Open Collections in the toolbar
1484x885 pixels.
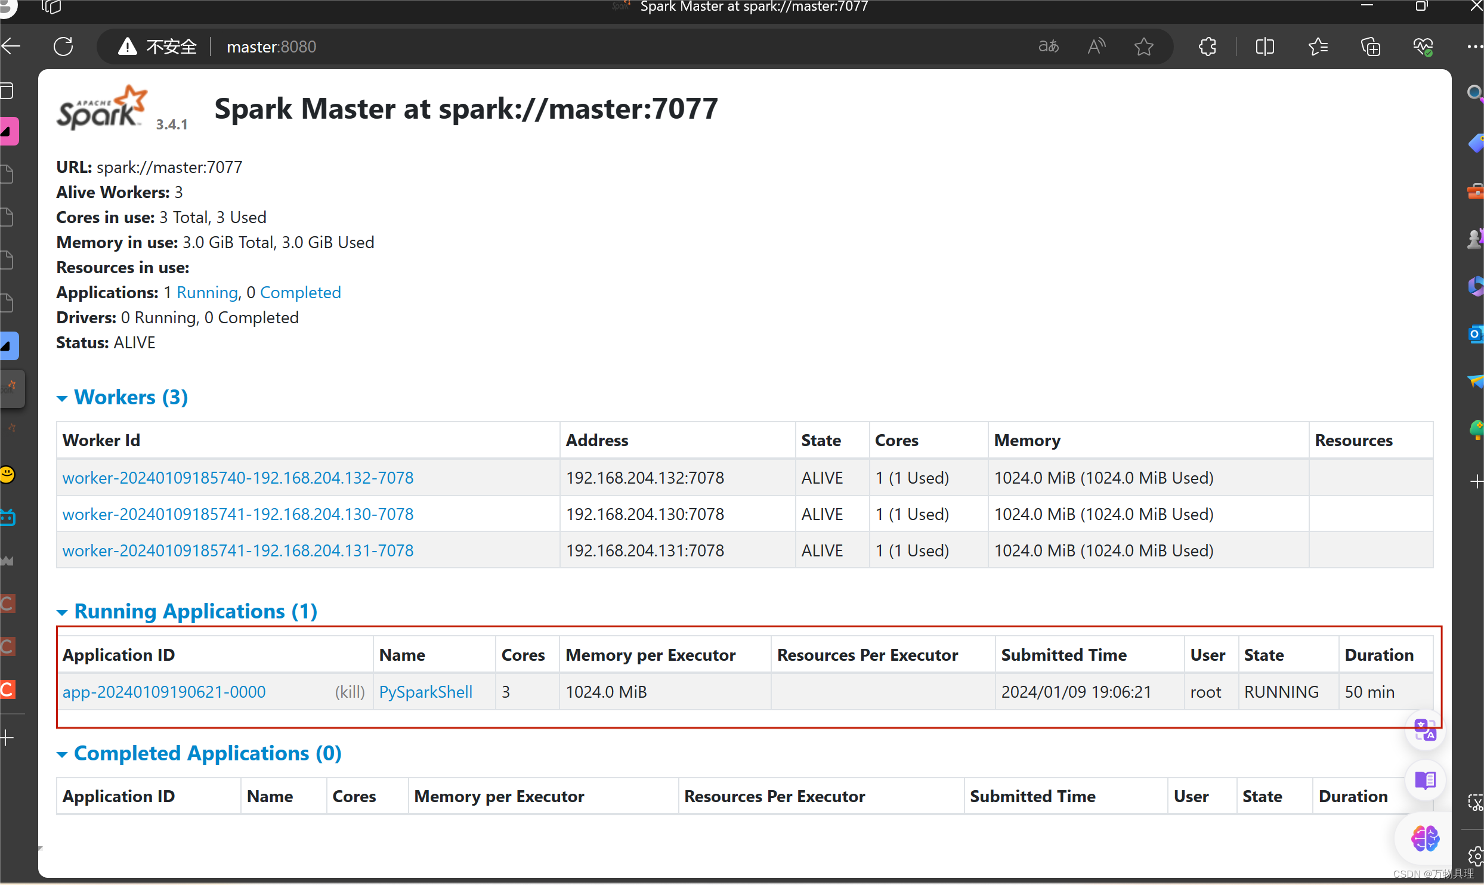click(x=1370, y=46)
